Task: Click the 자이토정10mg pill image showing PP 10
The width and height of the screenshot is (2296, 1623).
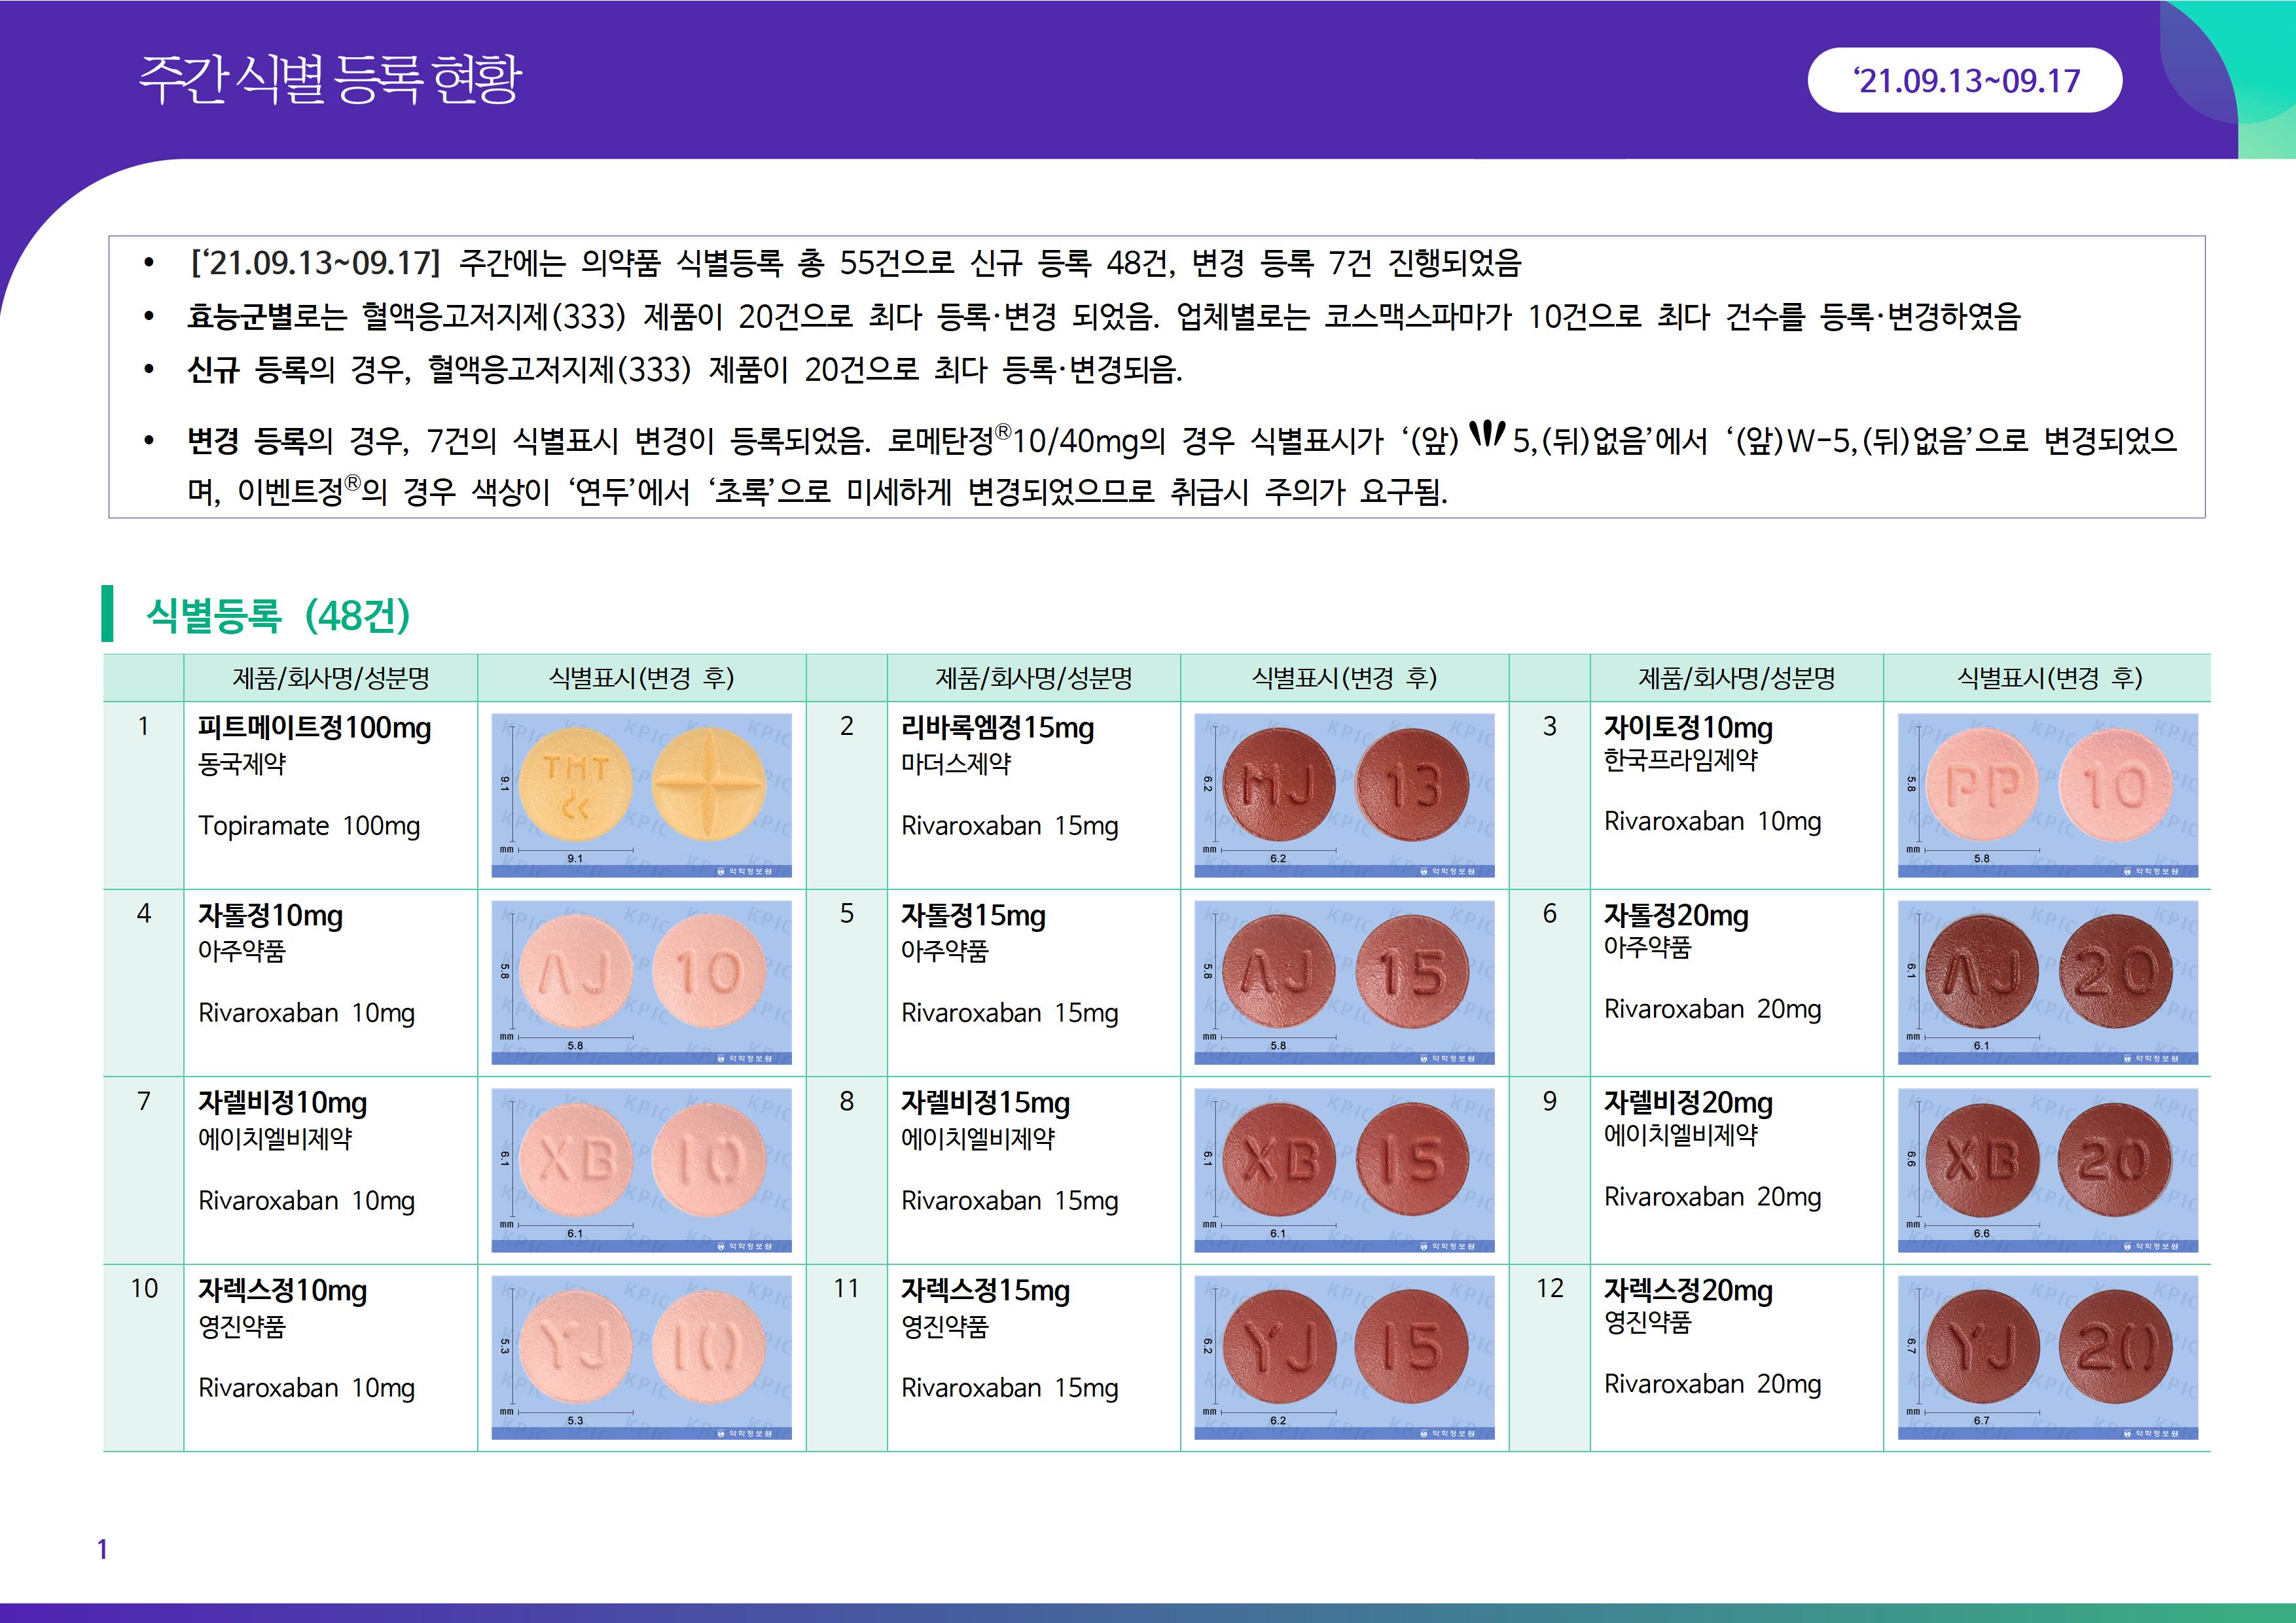Action: pyautogui.click(x=2047, y=795)
